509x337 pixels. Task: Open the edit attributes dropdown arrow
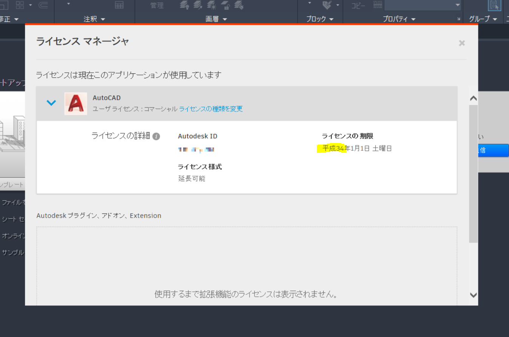[338, 5]
